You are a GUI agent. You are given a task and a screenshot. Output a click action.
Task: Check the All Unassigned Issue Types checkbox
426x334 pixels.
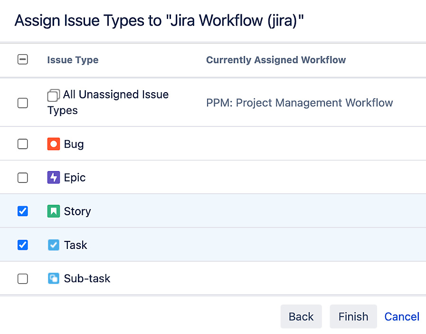[x=22, y=103]
